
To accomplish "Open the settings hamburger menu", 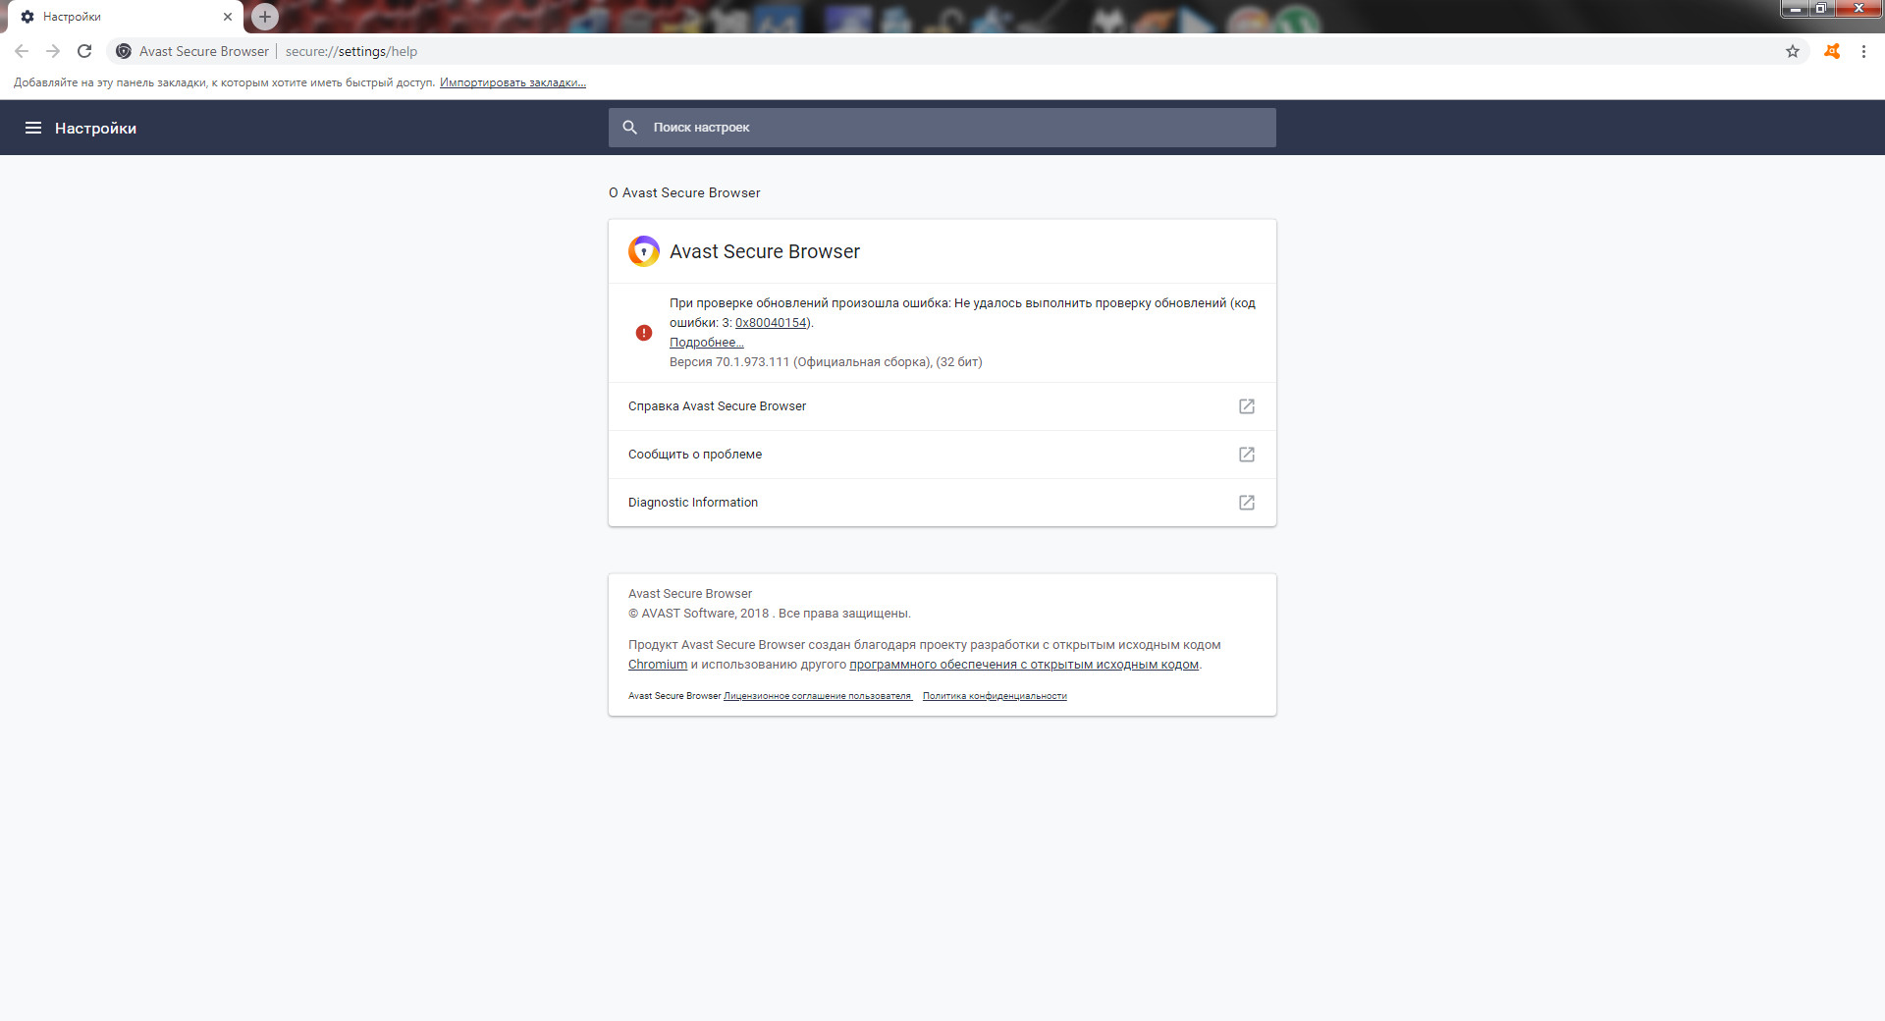I will 33,128.
